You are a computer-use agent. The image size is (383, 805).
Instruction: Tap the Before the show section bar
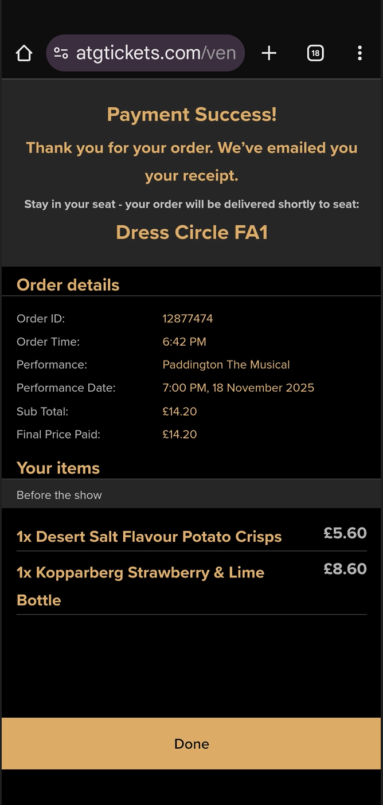coord(191,495)
